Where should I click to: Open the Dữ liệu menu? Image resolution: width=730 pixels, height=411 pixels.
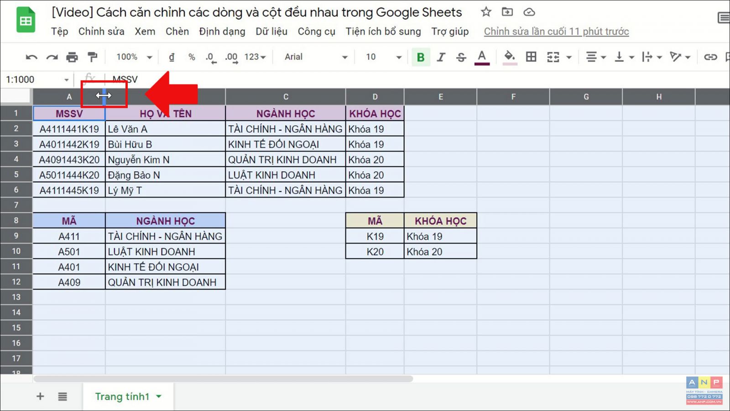pos(271,32)
